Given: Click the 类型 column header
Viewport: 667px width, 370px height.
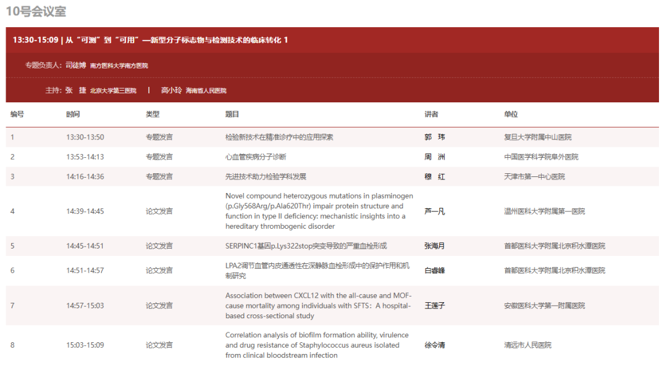Looking at the screenshot, I should click(153, 114).
